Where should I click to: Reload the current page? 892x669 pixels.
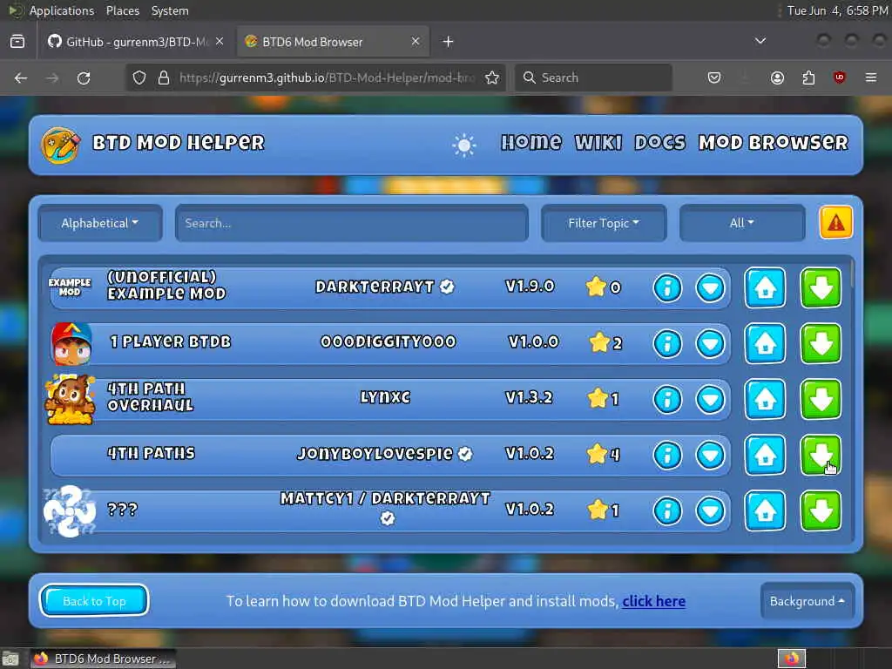(84, 78)
